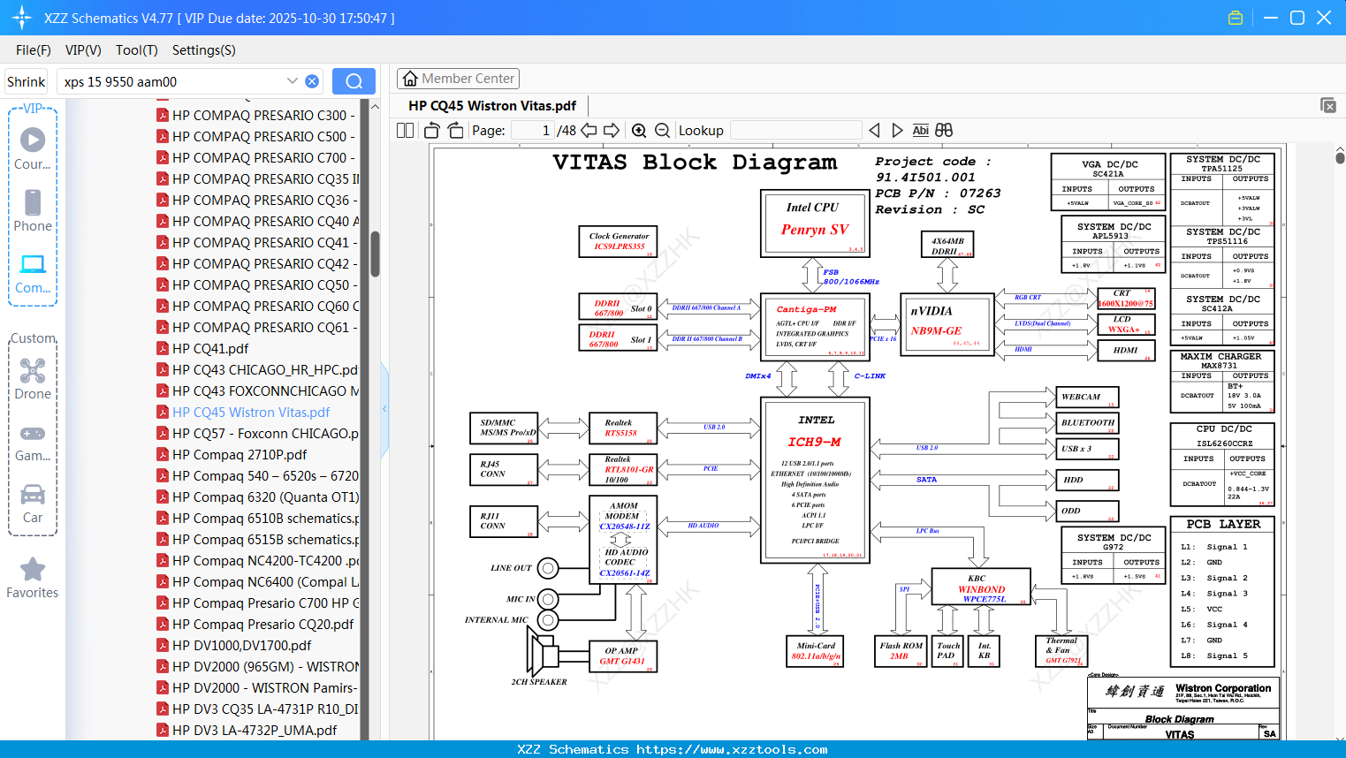Select the Phone schematics category

pyautogui.click(x=33, y=210)
